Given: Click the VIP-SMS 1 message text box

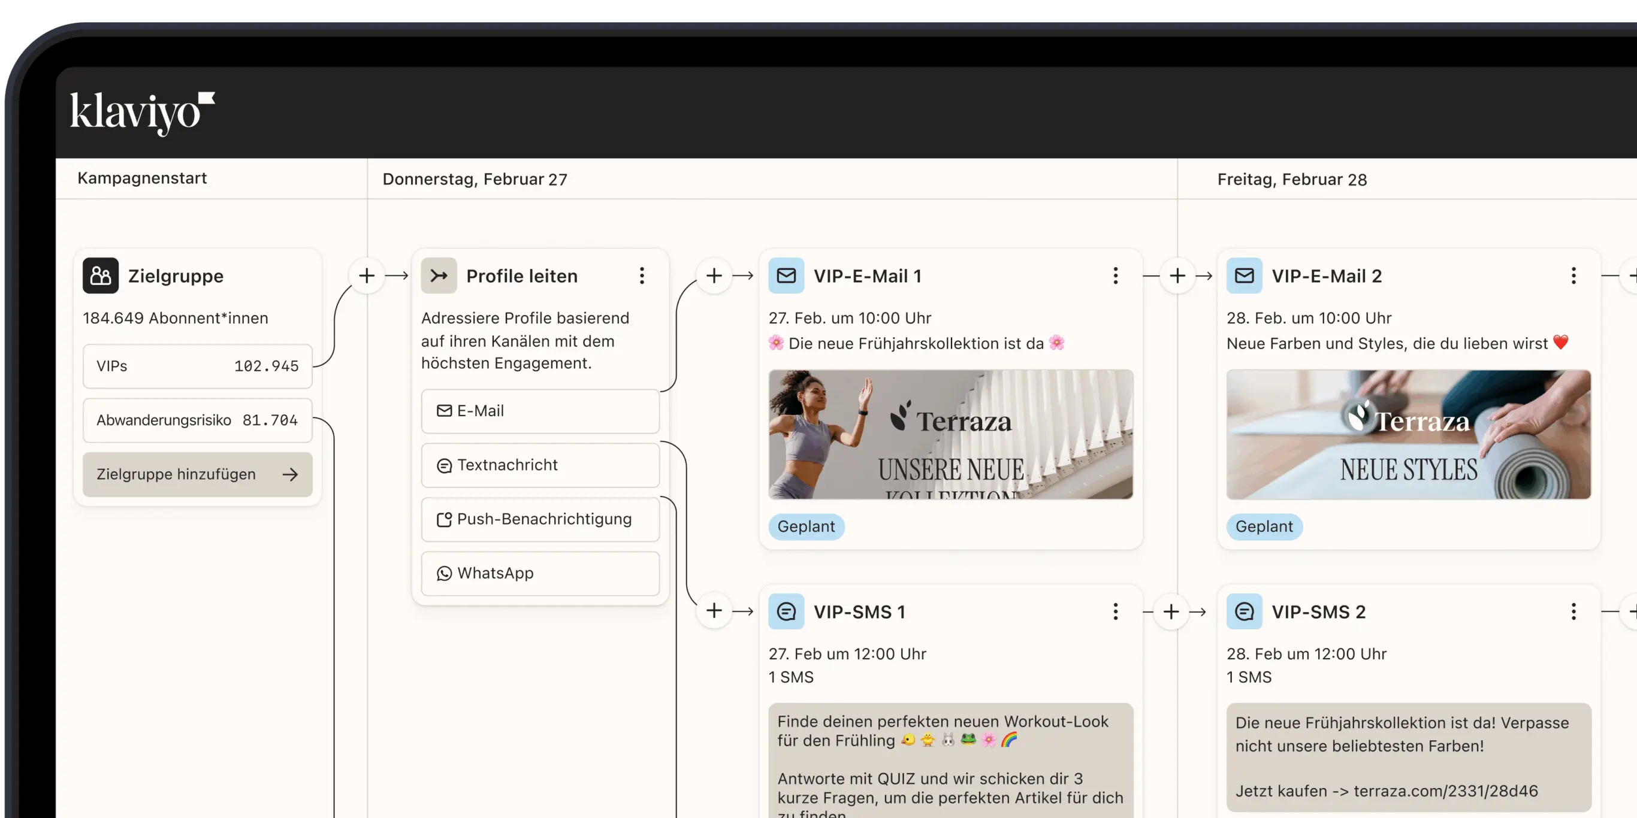Looking at the screenshot, I should pyautogui.click(x=951, y=759).
